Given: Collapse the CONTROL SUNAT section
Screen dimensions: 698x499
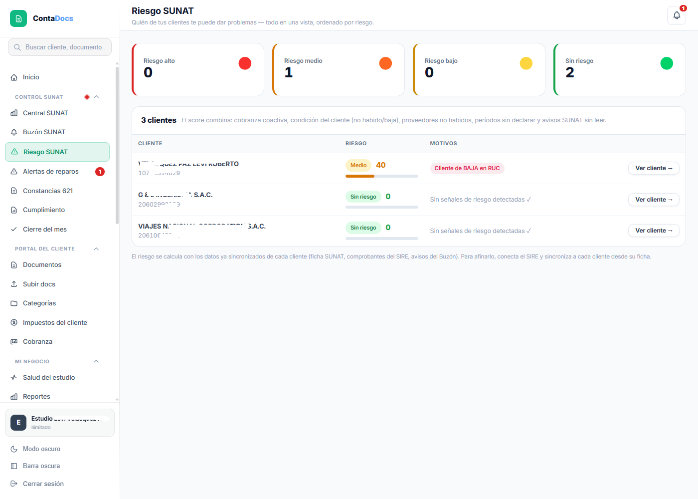Looking at the screenshot, I should (x=96, y=97).
